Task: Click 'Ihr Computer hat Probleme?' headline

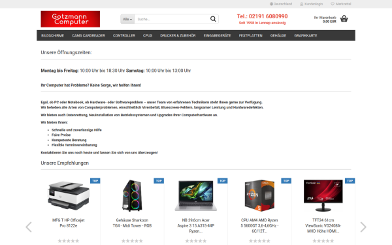Action: click(91, 85)
